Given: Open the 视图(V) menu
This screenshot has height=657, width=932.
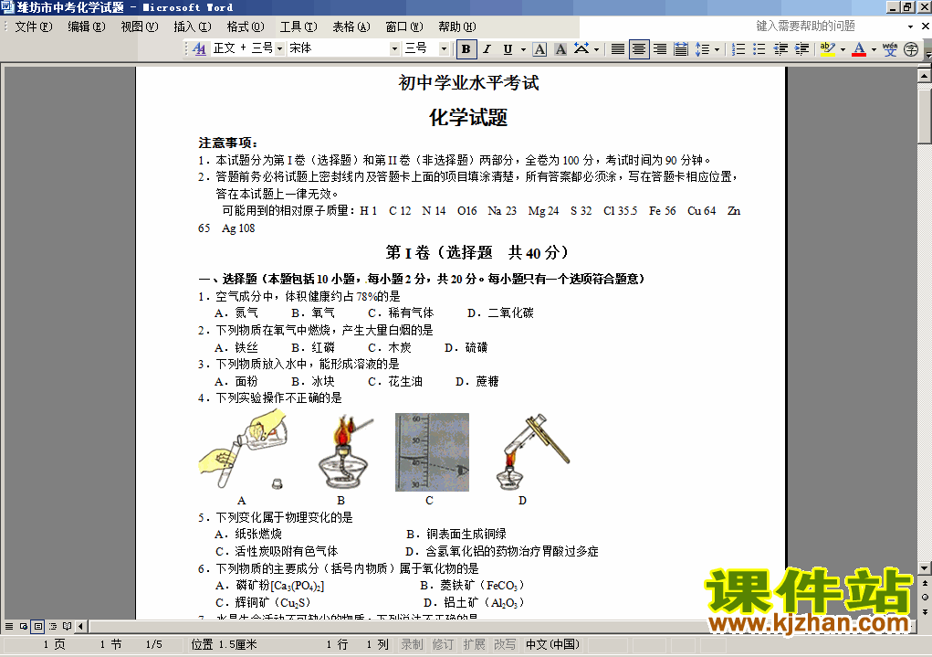Looking at the screenshot, I should [x=140, y=26].
